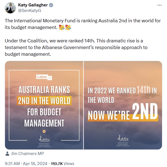Open the @SenKatyG handle link
Image resolution: width=167 pixels, height=167 pixels.
(30, 11)
